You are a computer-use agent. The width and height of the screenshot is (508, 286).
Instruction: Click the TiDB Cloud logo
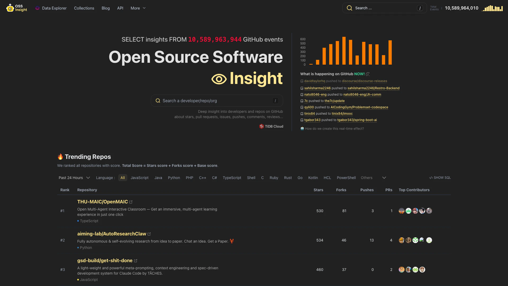[x=271, y=127]
